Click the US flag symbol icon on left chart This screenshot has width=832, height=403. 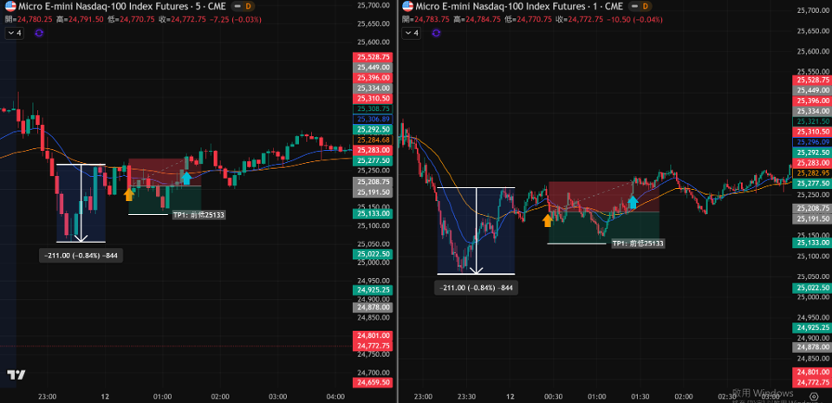click(x=10, y=6)
